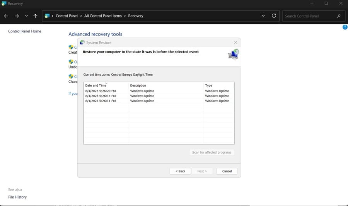Click the shield icon beside the Undo entry
The image size is (348, 206).
(x=71, y=61)
